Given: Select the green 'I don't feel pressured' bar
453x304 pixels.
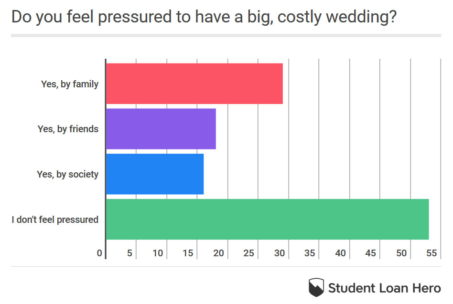Looking at the screenshot, I should pos(267,219).
